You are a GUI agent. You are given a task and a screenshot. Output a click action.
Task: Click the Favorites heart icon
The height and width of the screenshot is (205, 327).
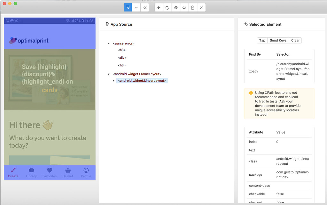[x=50, y=171]
